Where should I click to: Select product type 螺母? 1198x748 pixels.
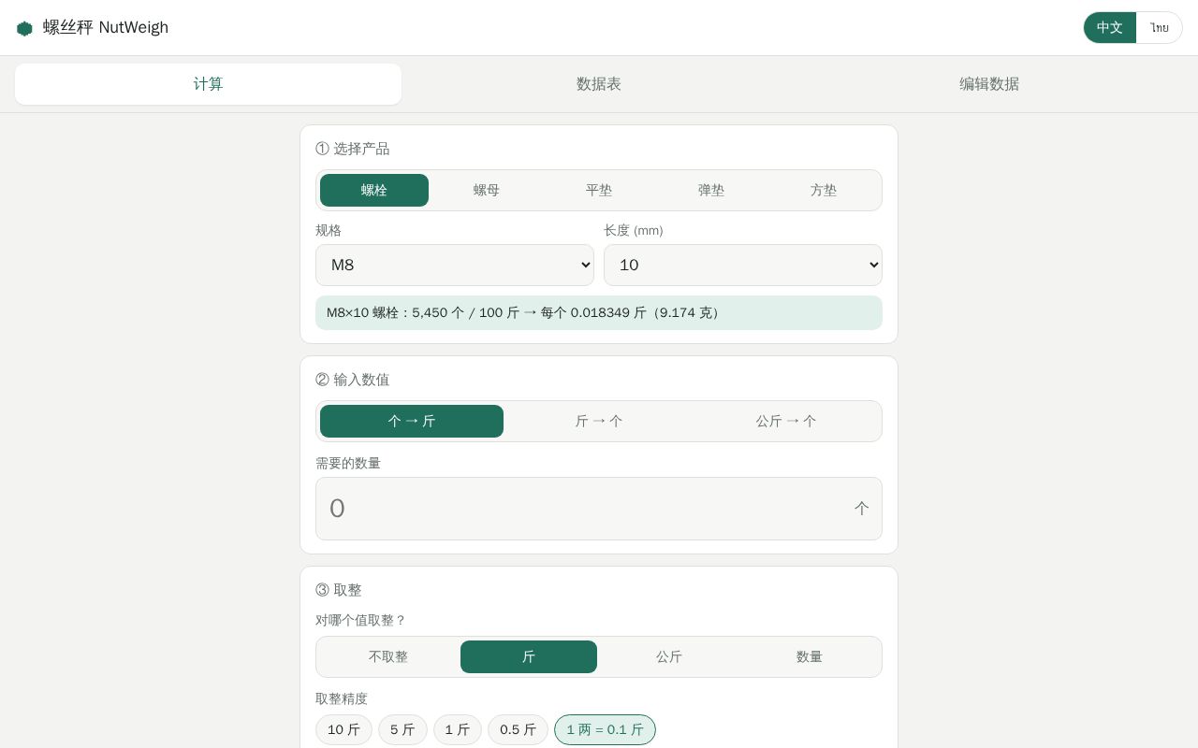pyautogui.click(x=487, y=190)
